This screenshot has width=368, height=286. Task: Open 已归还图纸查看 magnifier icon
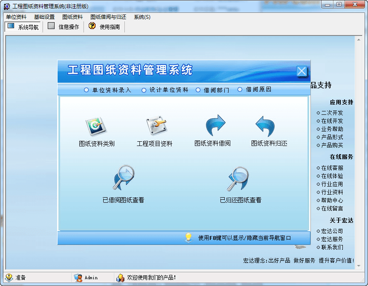(x=238, y=179)
